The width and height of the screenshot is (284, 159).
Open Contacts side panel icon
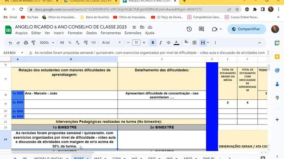277,84
